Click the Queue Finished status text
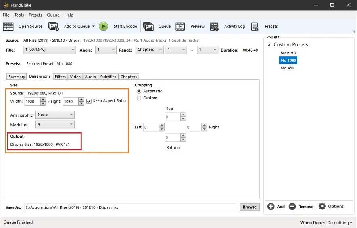Image resolution: width=357 pixels, height=228 pixels. click(x=18, y=222)
